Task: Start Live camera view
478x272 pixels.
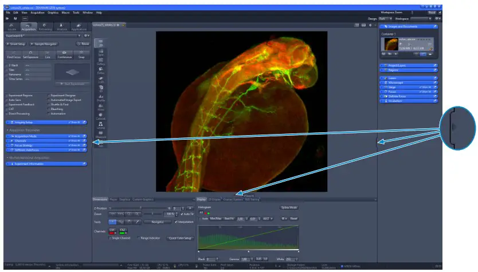Action: tap(48, 55)
